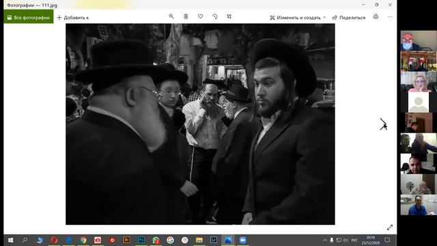This screenshot has width=437, height=246.
Task: Select Zoom participant in blue shirt
Action: [x=419, y=205]
